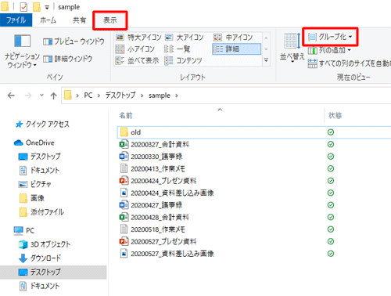Choose 一覧 list layout
The image size is (391, 296).
[x=178, y=49]
